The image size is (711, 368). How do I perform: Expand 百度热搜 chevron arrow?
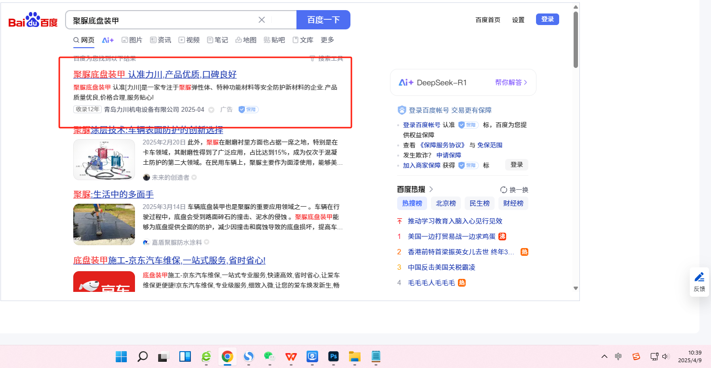tap(431, 189)
